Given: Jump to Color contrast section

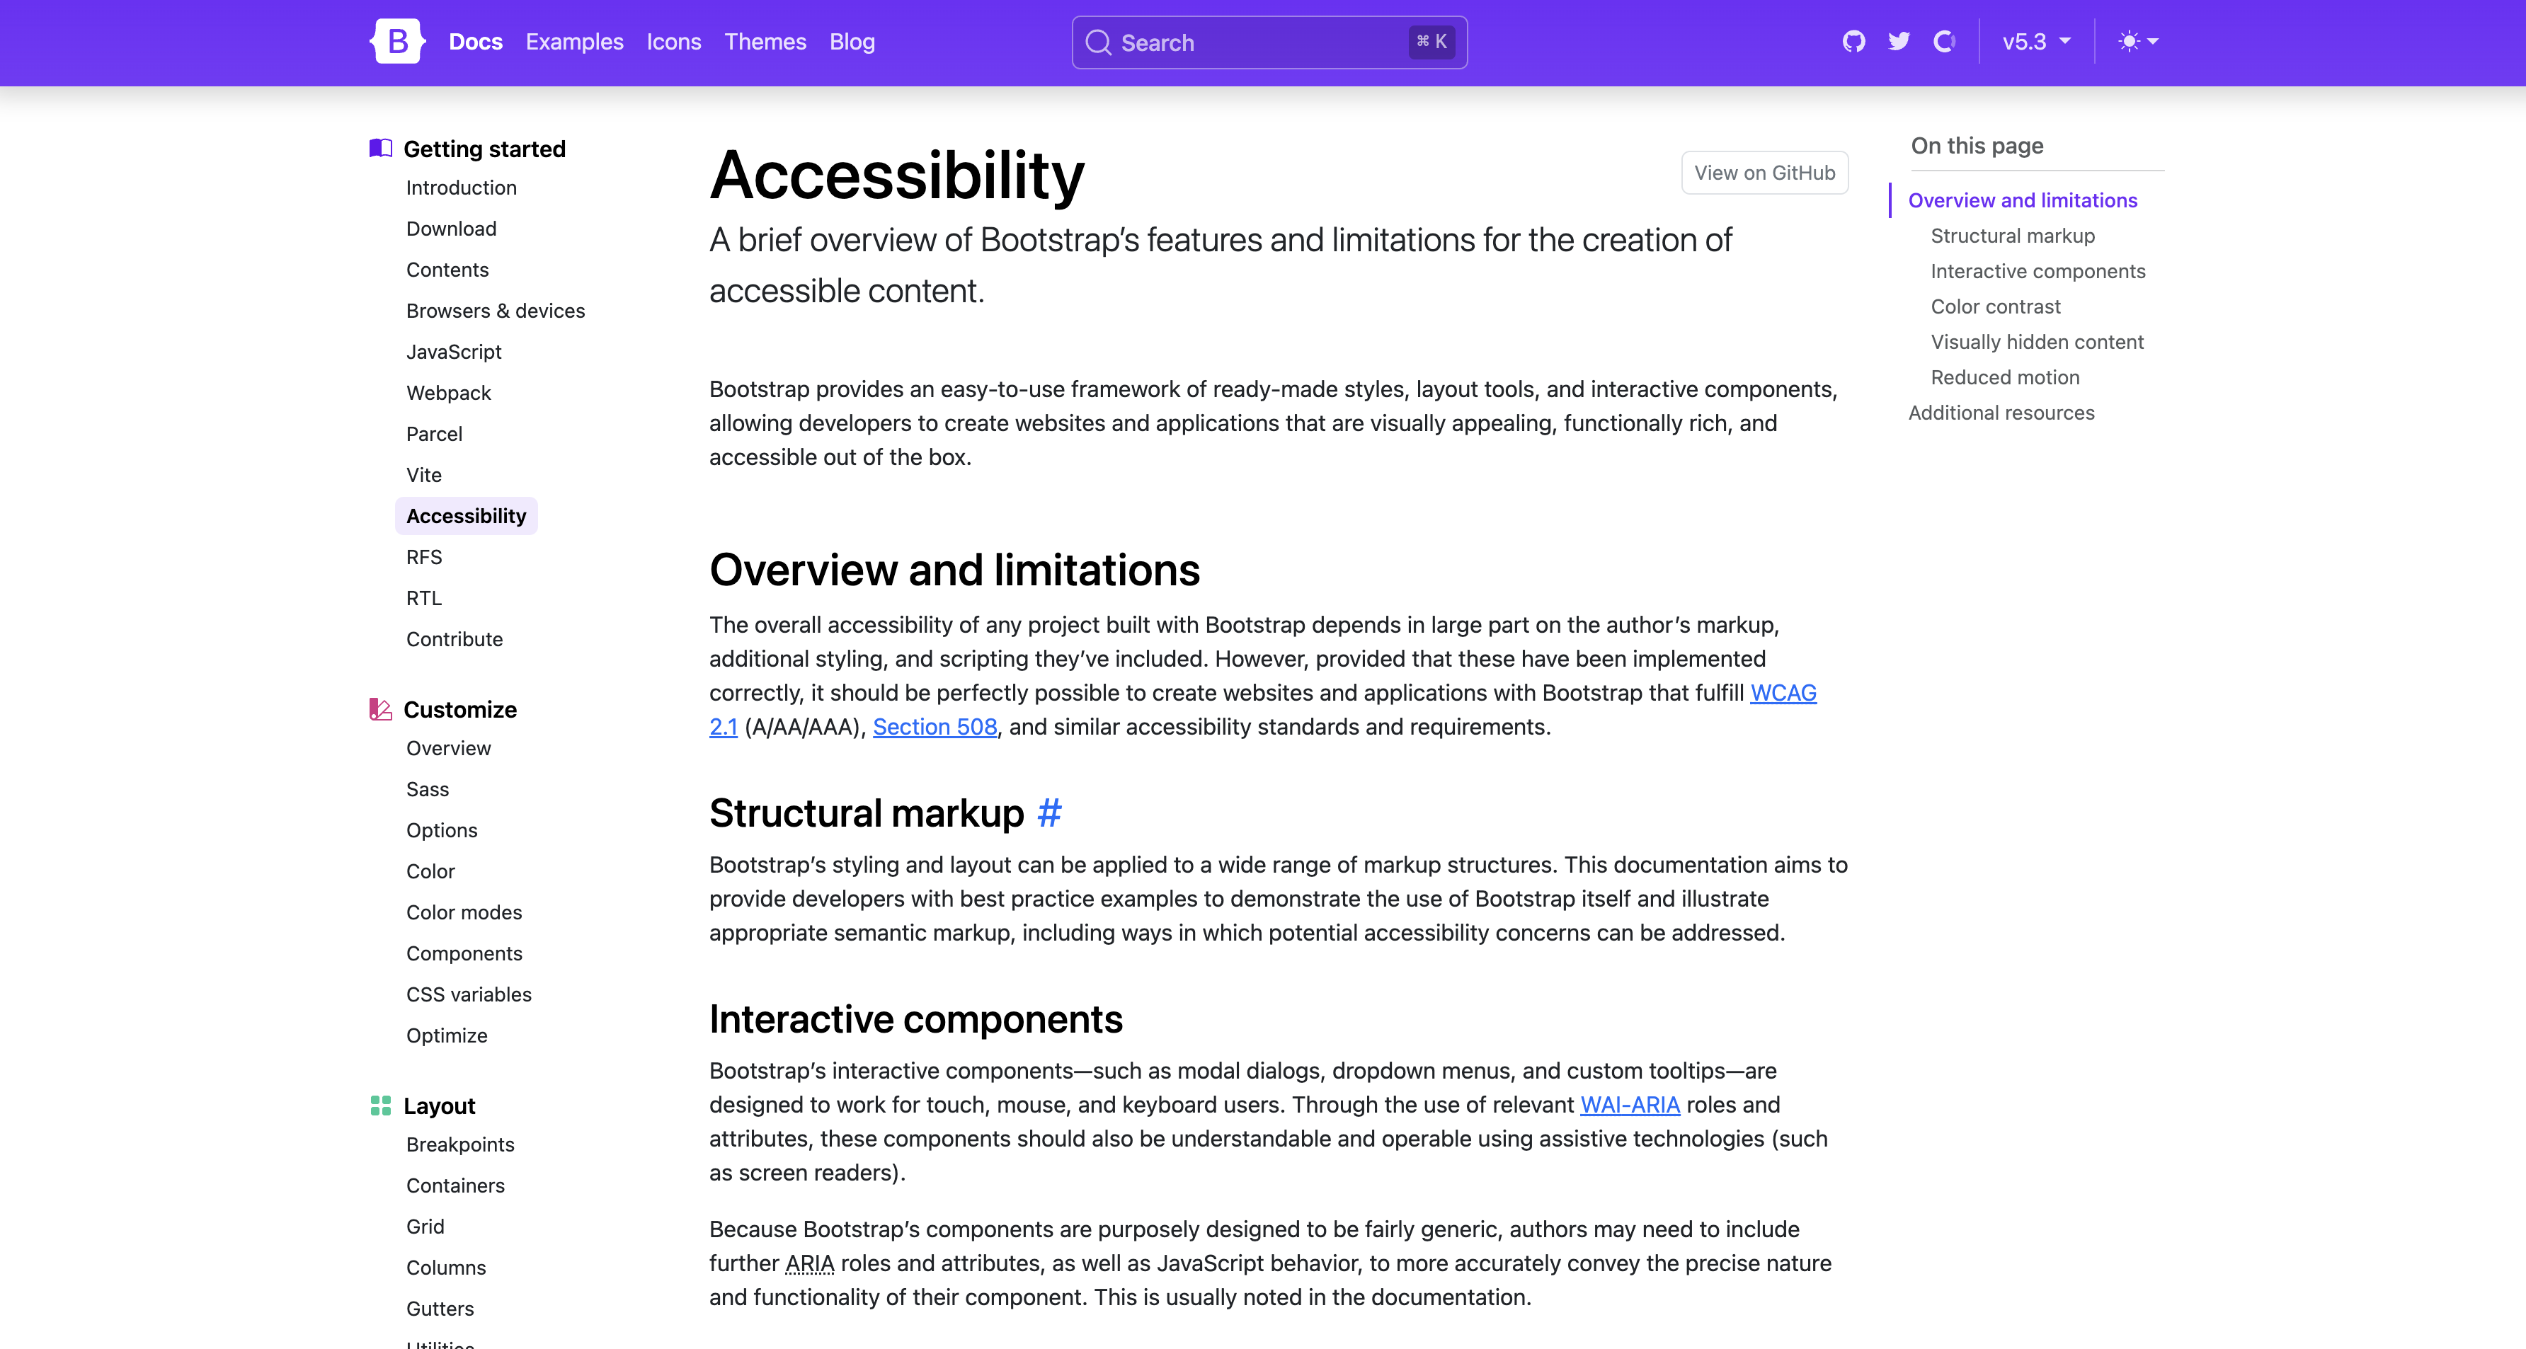Looking at the screenshot, I should point(1996,307).
